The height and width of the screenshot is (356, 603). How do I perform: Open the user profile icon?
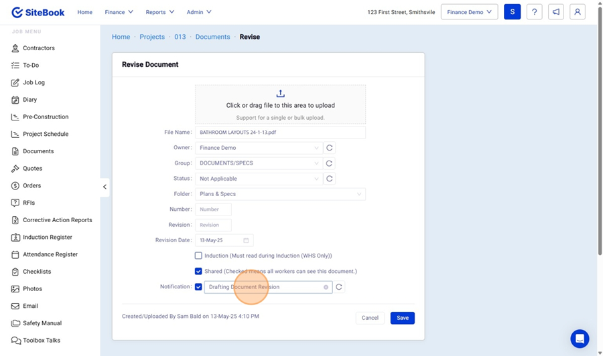(x=577, y=12)
